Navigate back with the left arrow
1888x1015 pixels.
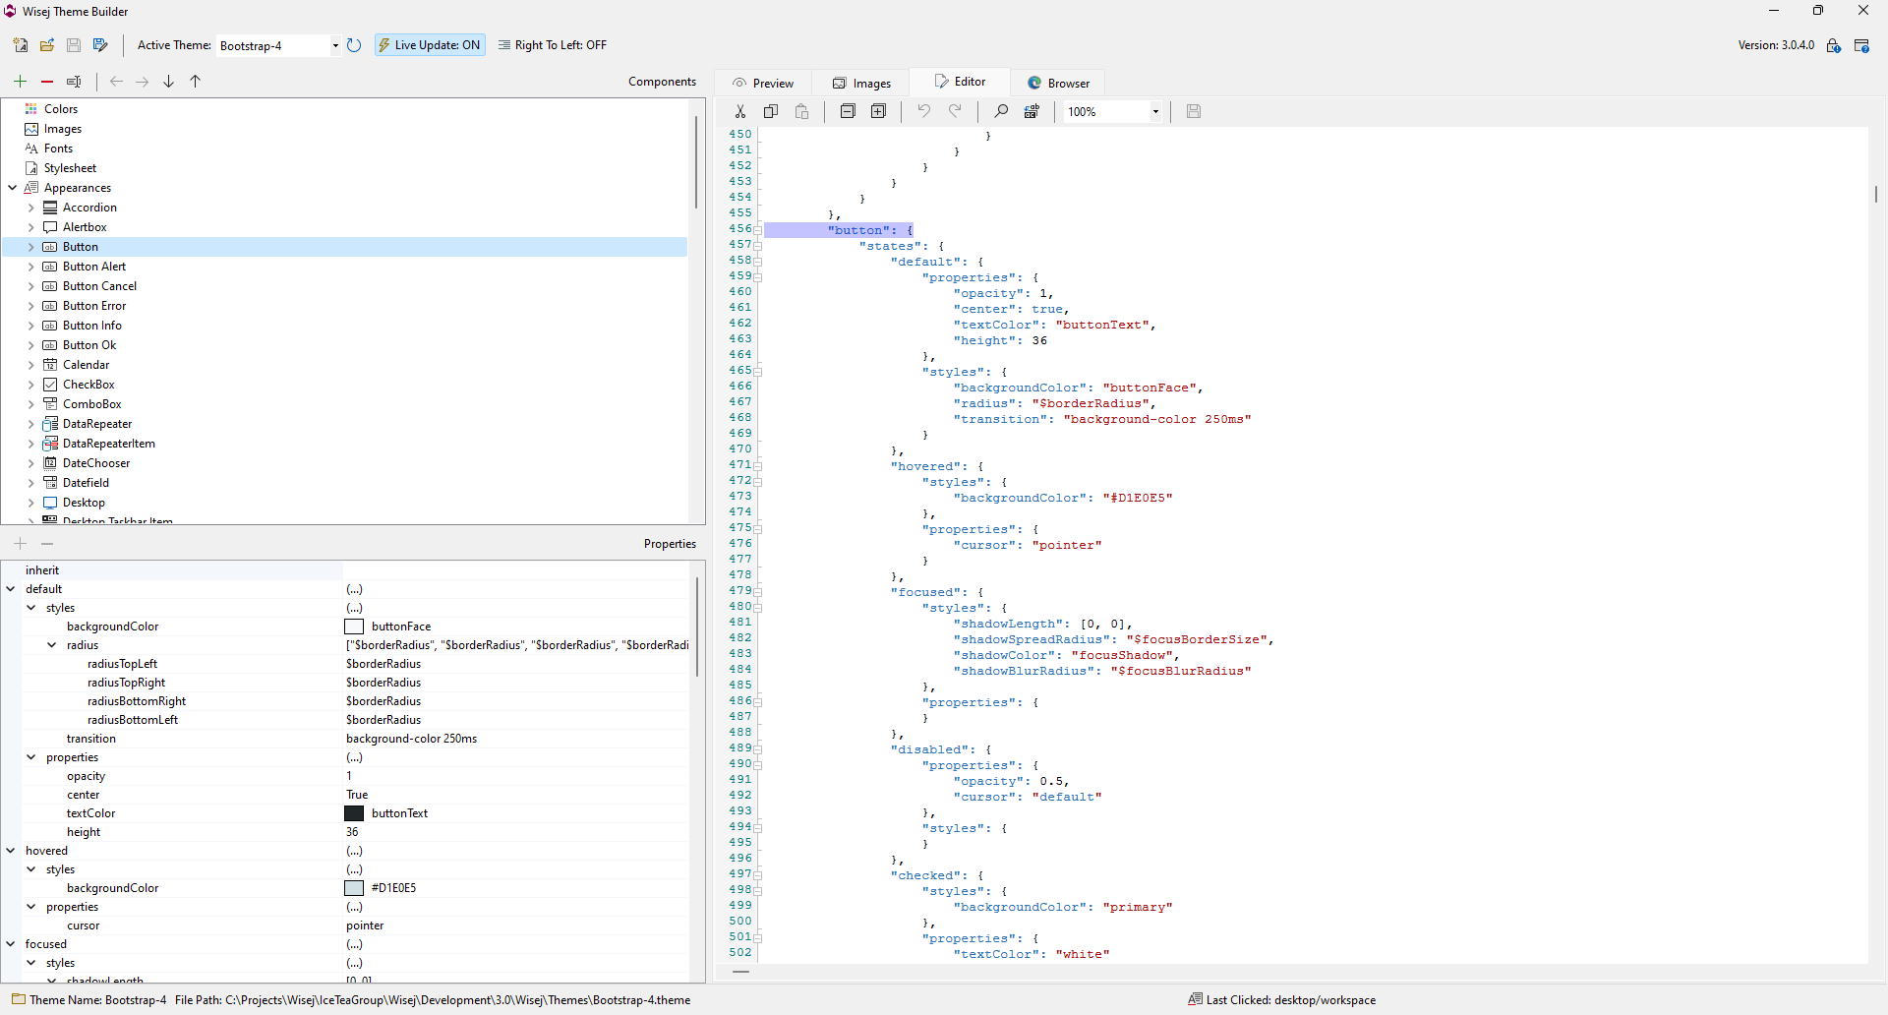[116, 82]
